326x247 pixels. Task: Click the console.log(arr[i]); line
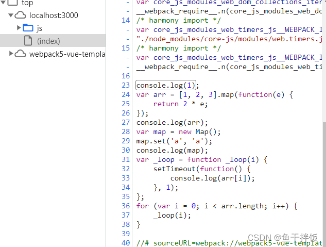[x=213, y=178]
